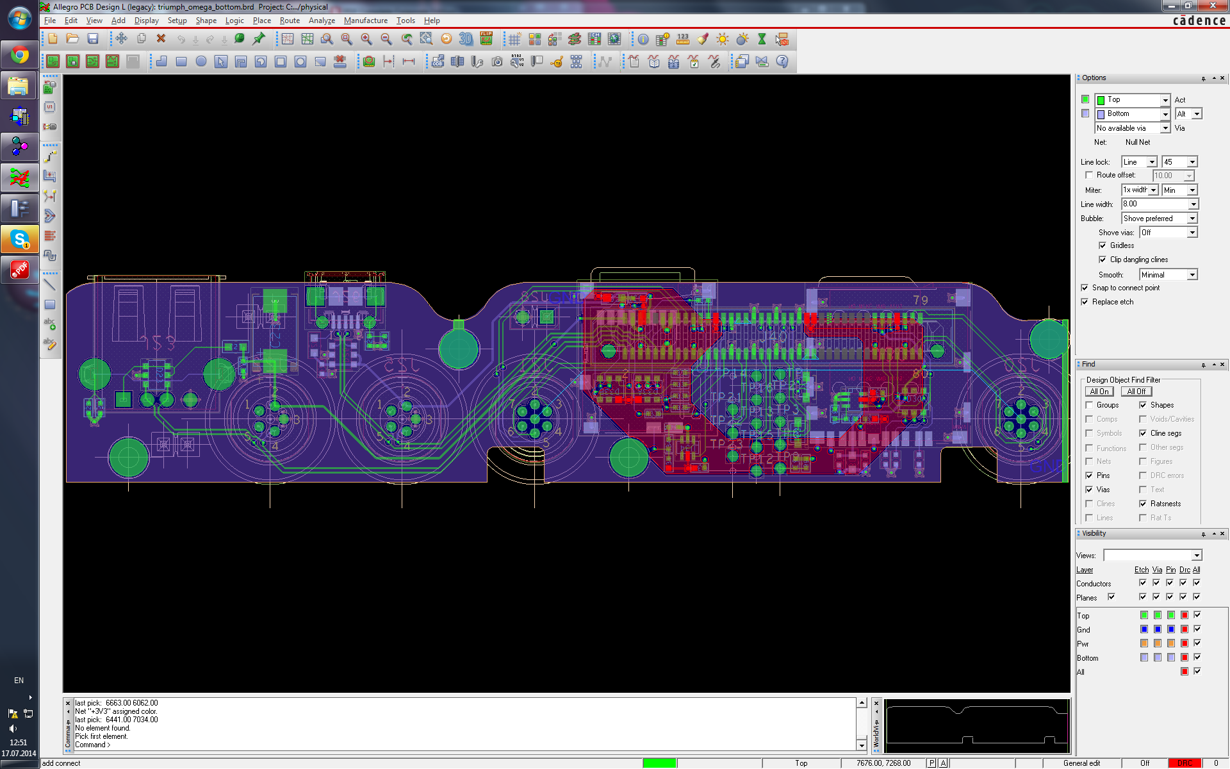Expand the Line width dropdown

tap(1193, 204)
